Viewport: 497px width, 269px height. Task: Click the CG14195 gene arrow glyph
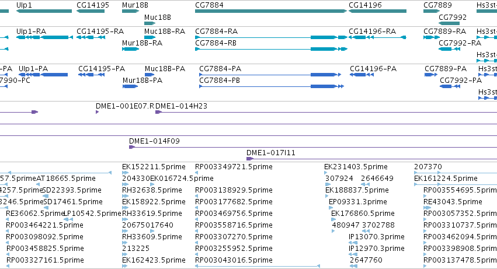91,11
